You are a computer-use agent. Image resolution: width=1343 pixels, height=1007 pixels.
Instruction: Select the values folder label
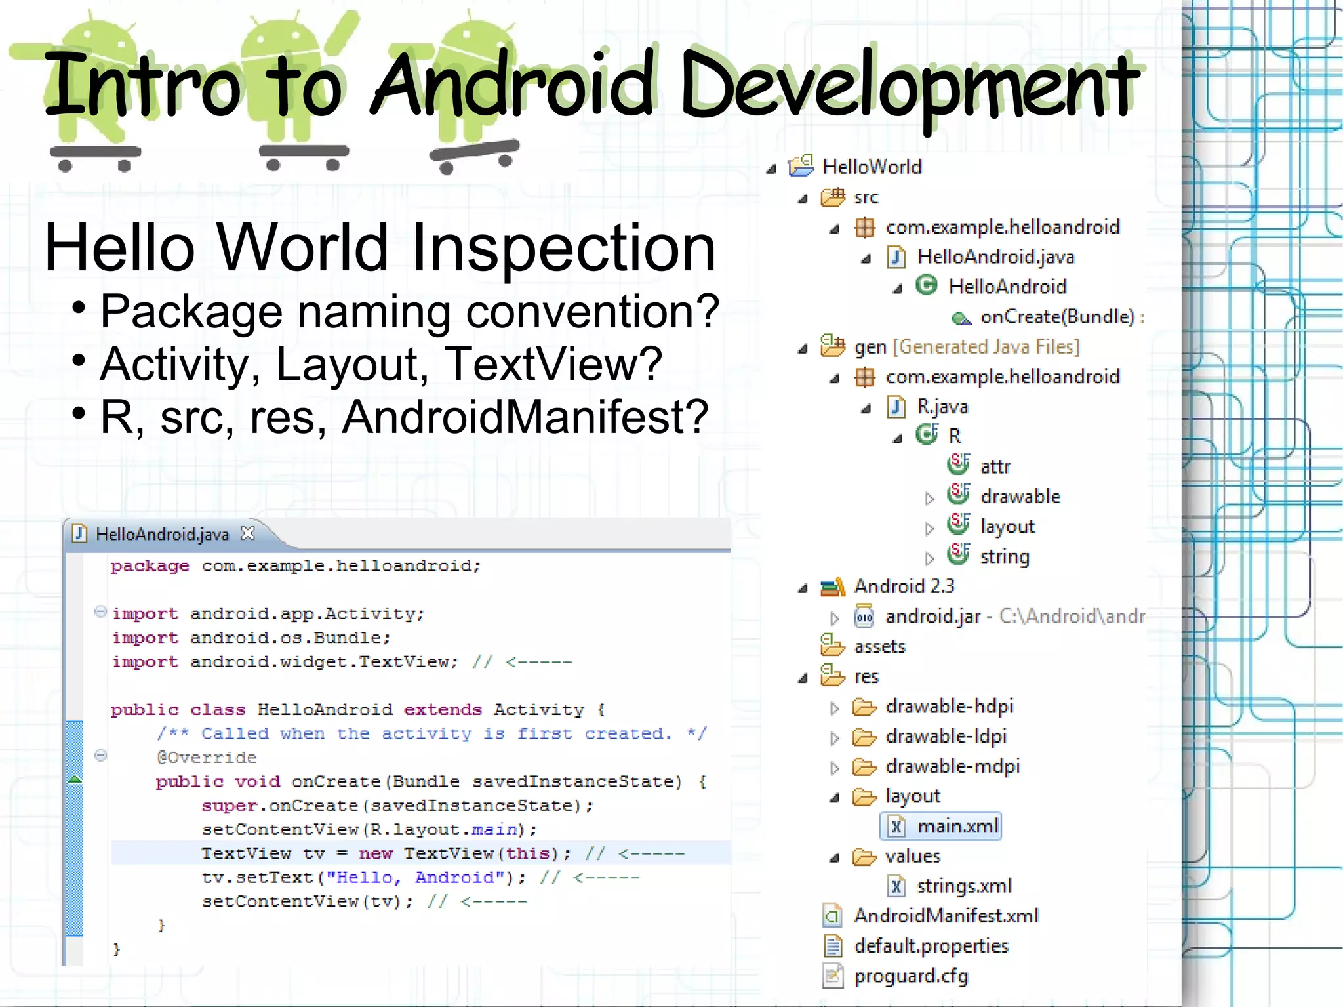[913, 856]
